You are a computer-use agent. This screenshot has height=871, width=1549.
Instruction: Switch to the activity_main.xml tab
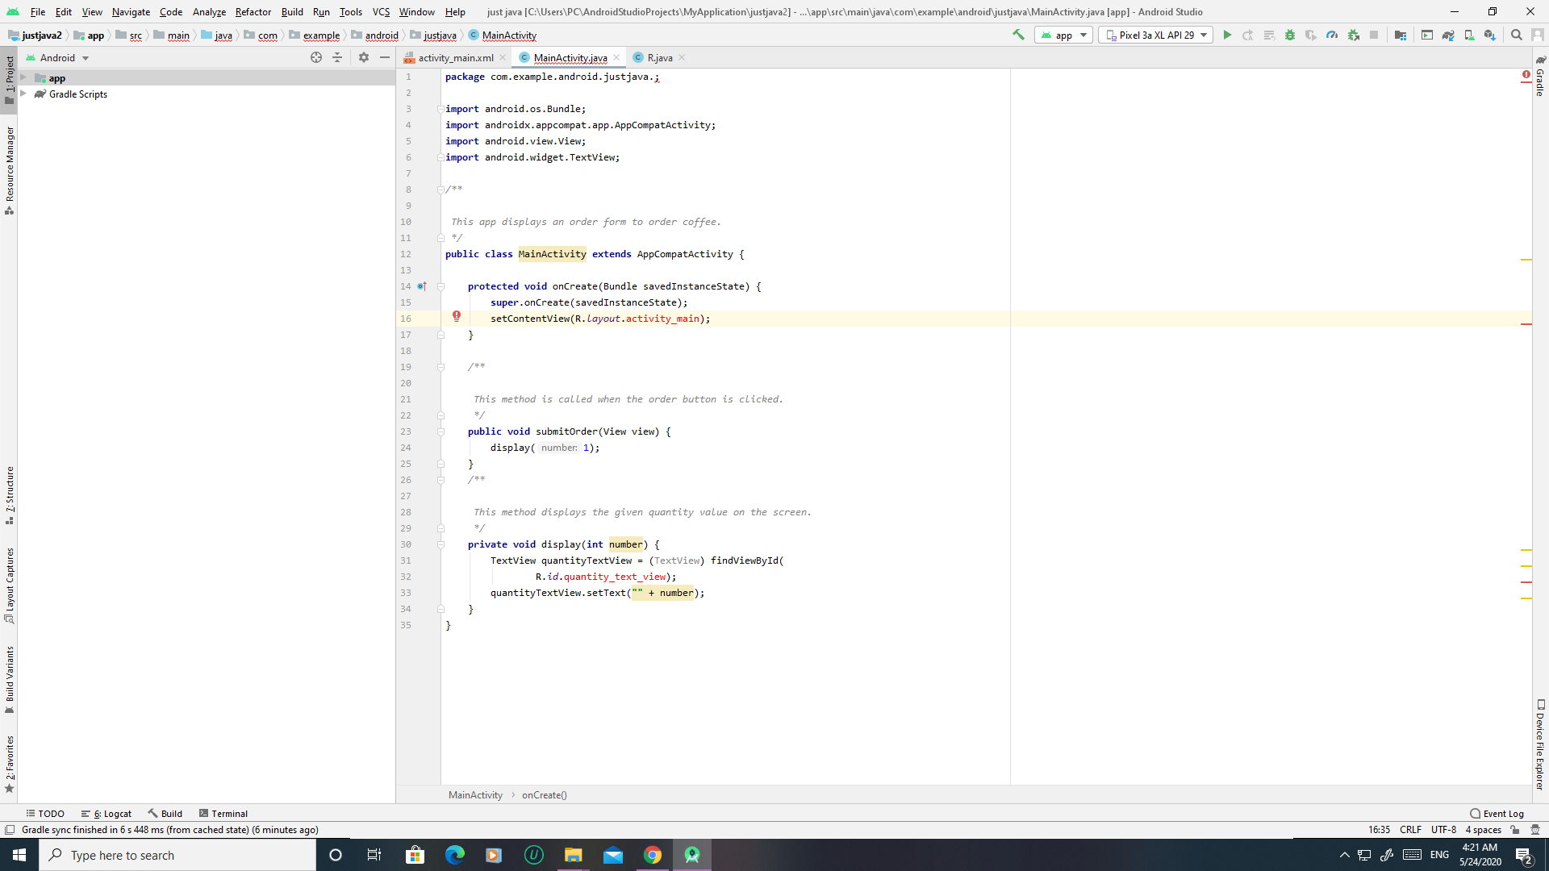[x=455, y=57]
